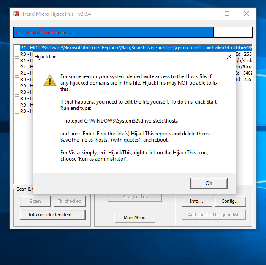Click the HijackThis app icon in the title bar
266x265 pixels.
coord(16,14)
